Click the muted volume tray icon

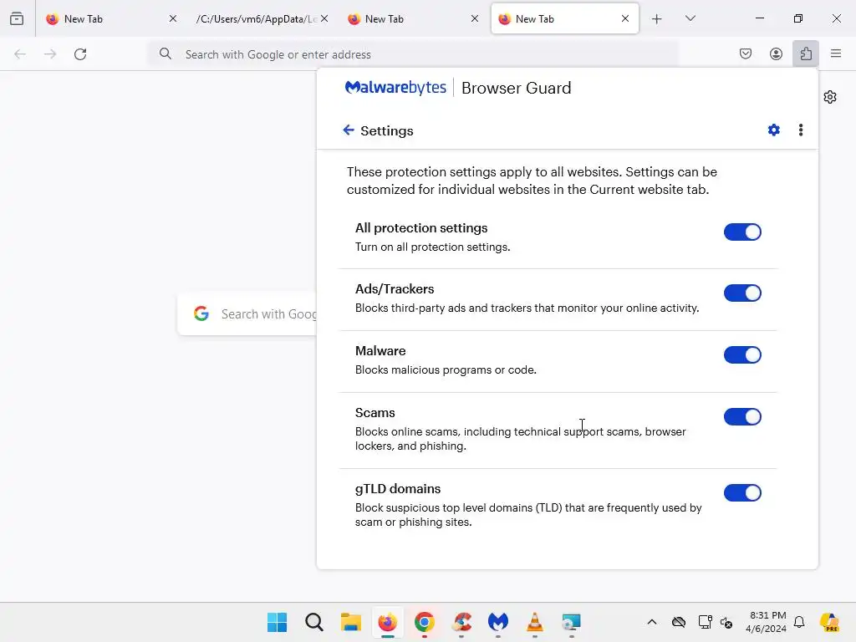[x=726, y=622]
